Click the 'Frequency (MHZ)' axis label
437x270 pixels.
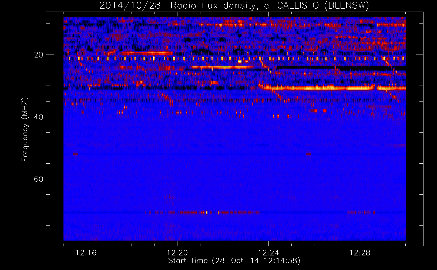click(x=25, y=129)
